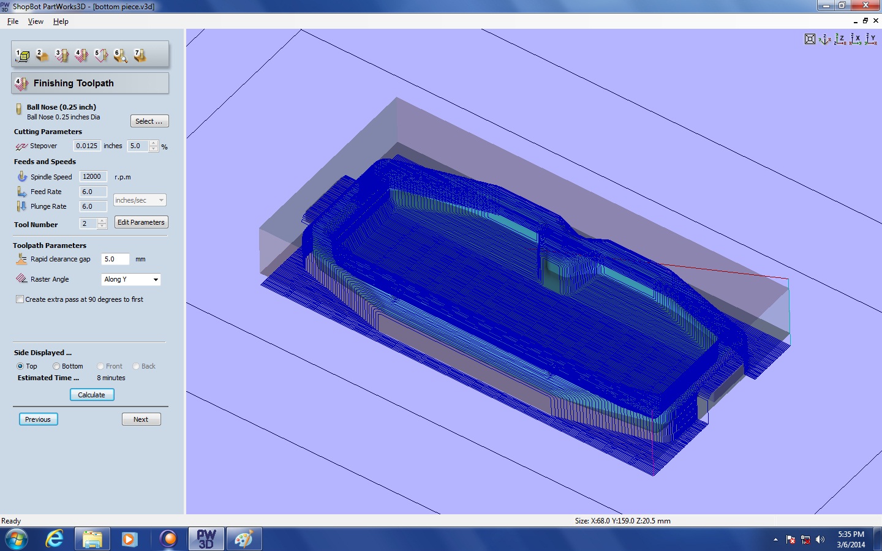Click the Windows Start button
Screen dimensions: 882x551
(x=17, y=539)
